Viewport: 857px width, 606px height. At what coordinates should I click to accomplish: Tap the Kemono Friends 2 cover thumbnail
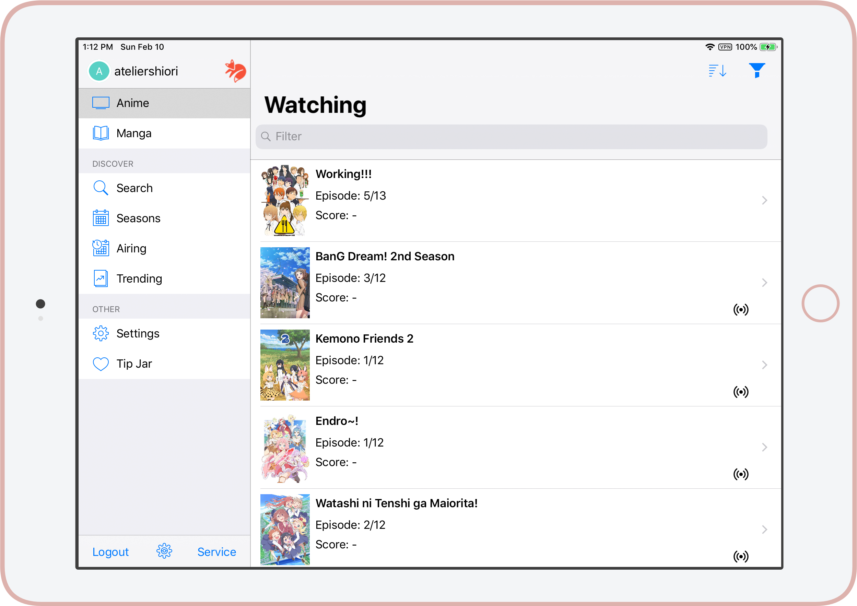point(285,365)
